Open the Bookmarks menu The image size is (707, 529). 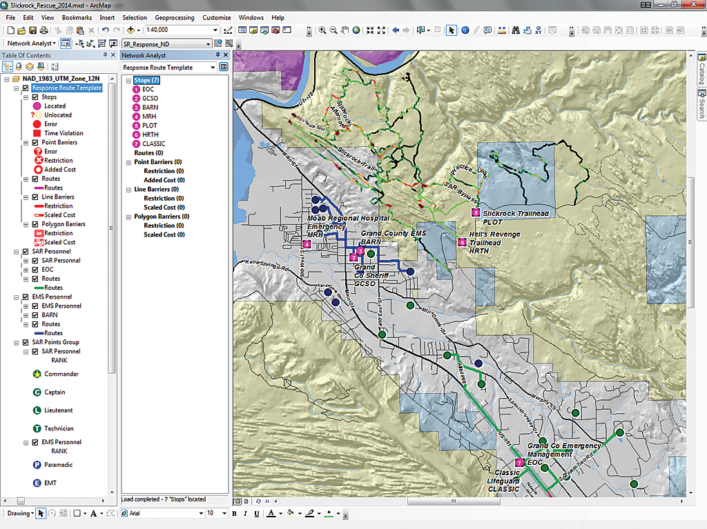point(76,17)
